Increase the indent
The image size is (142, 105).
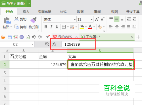(135, 19)
